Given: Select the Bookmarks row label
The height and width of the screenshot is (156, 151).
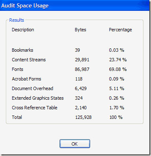Looking at the screenshot, I should [x=23, y=50].
